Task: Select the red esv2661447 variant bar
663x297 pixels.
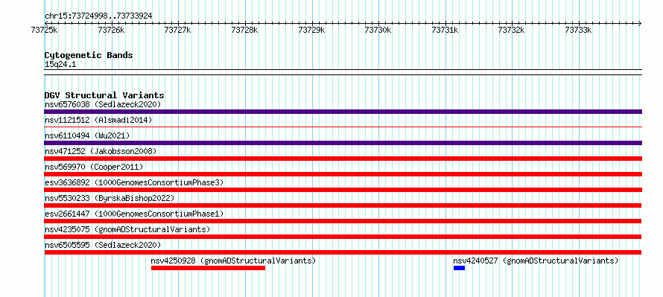Action: tap(343, 221)
